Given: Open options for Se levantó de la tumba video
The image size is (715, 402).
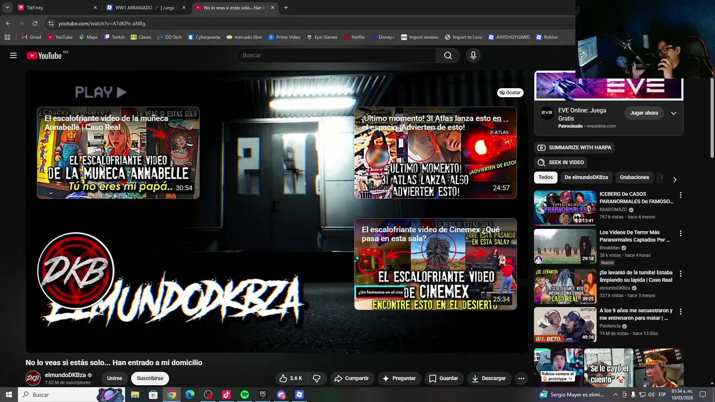Looking at the screenshot, I should point(680,274).
